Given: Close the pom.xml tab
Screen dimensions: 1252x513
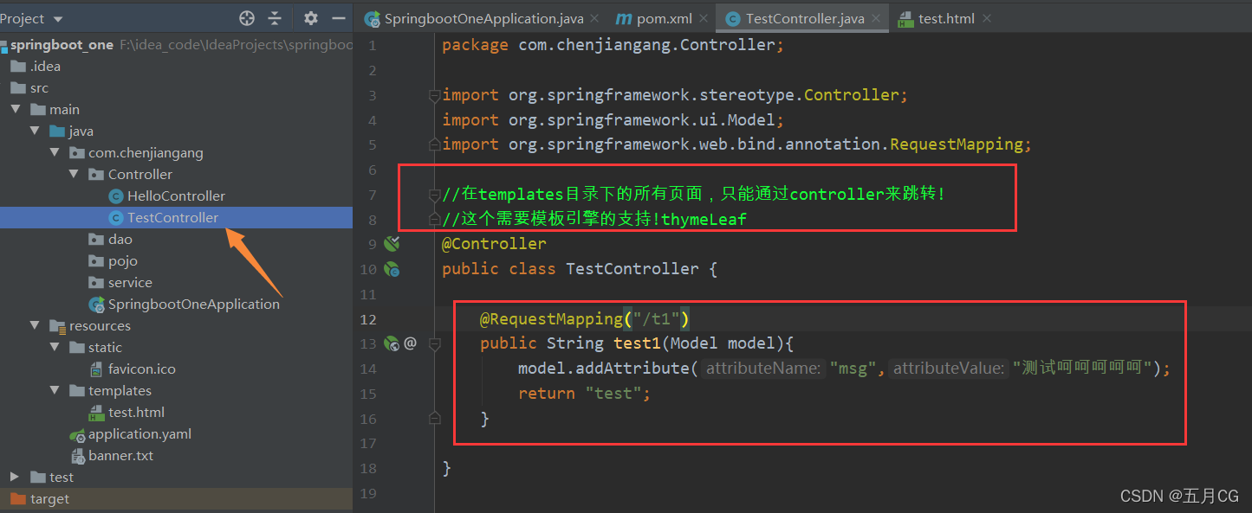Looking at the screenshot, I should (703, 18).
